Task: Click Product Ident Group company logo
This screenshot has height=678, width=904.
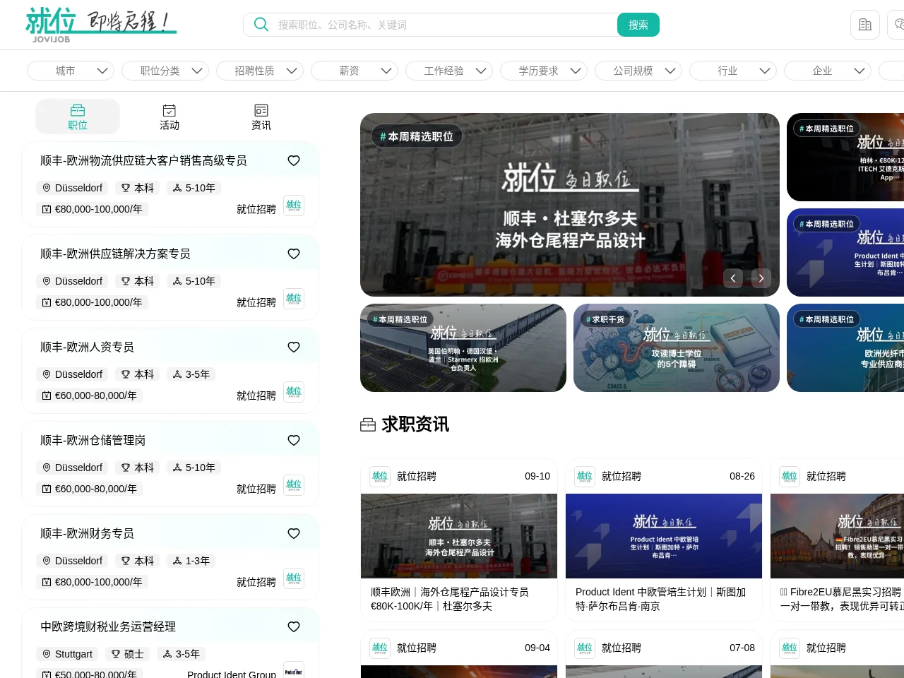Action: coord(294,670)
